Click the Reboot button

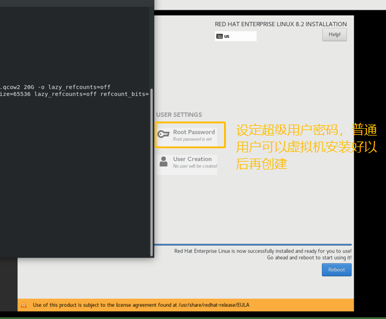tap(337, 270)
